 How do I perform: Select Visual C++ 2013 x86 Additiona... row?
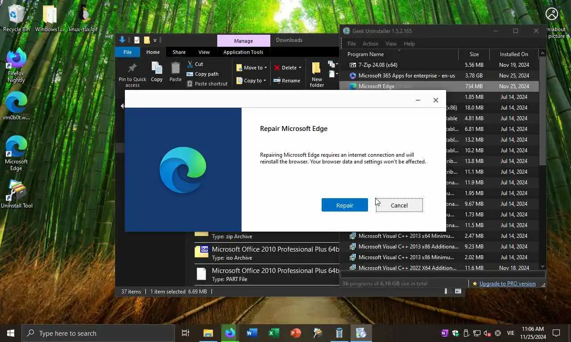[x=439, y=247]
